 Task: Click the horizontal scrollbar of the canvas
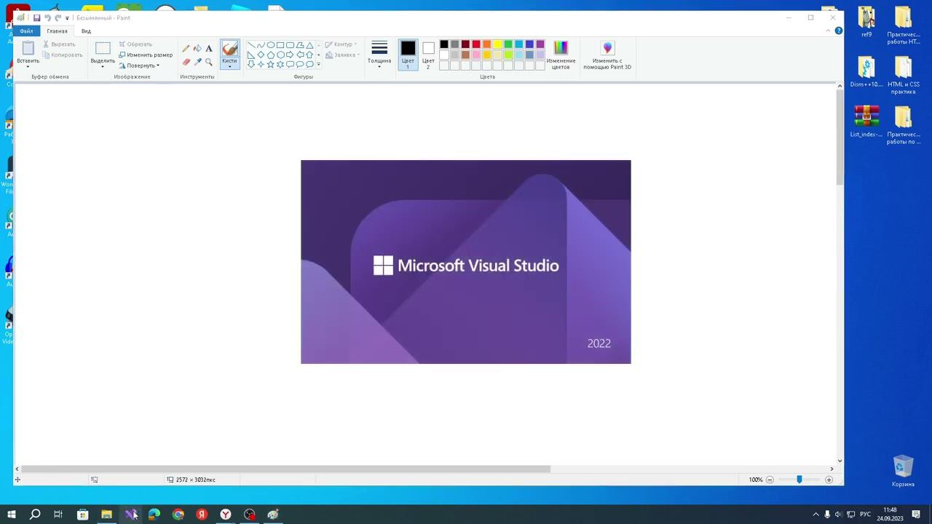[x=285, y=469]
